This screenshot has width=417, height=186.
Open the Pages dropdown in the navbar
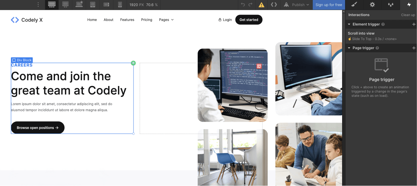point(166,20)
